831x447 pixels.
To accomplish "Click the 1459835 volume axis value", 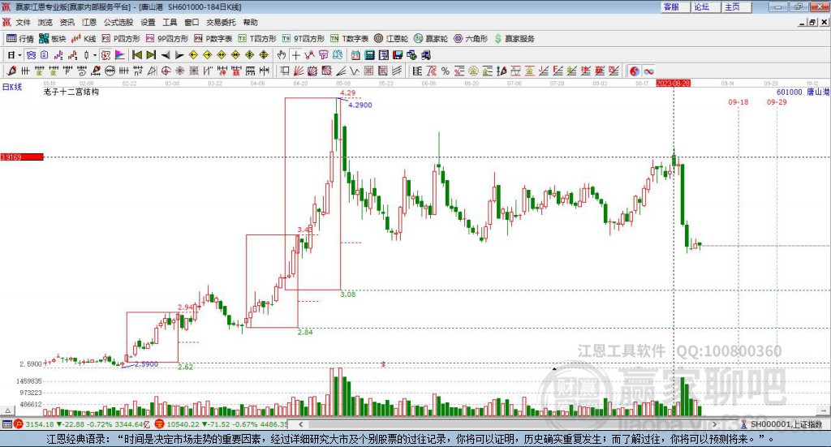I will [x=29, y=381].
